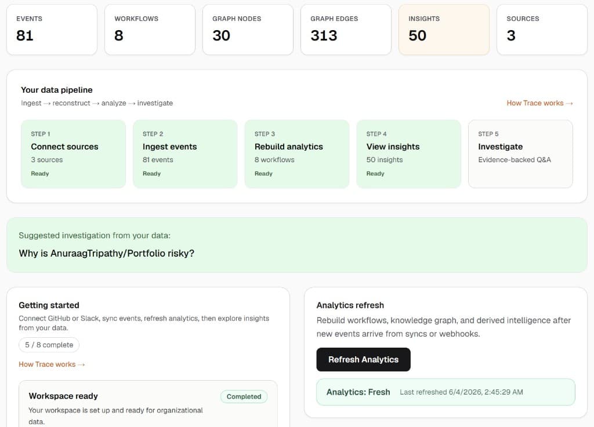The height and width of the screenshot is (427, 594).
Task: Click the 5 / 8 complete progress pill
Action: click(49, 345)
